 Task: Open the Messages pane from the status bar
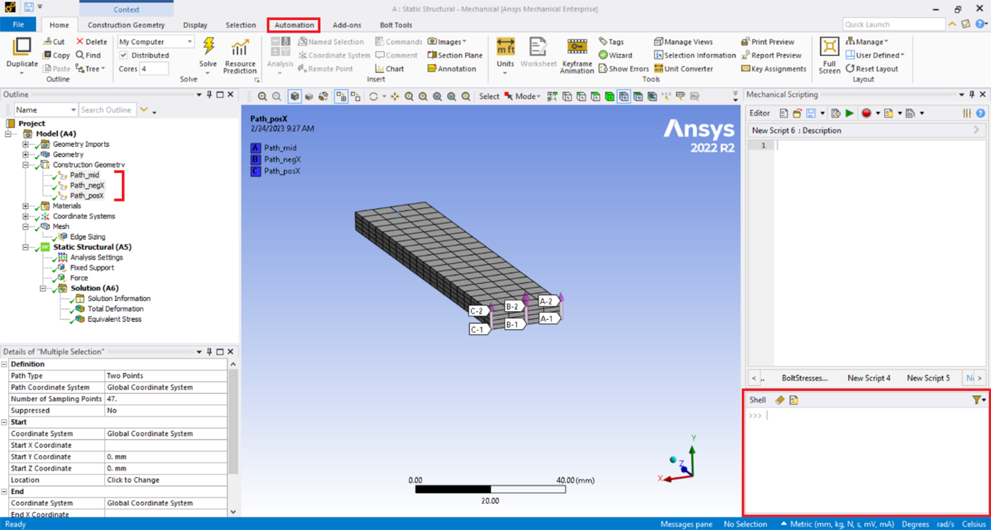685,524
